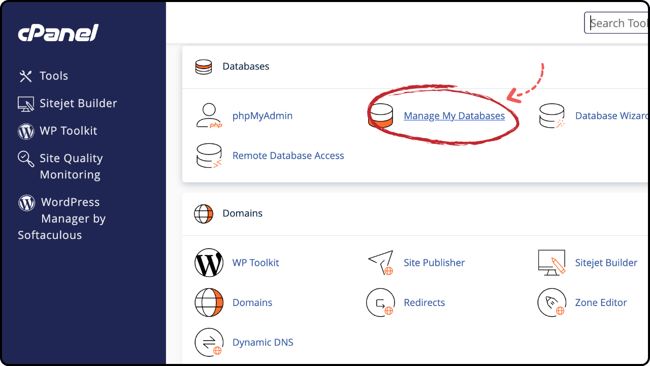Click the cPanel logo

(x=58, y=33)
